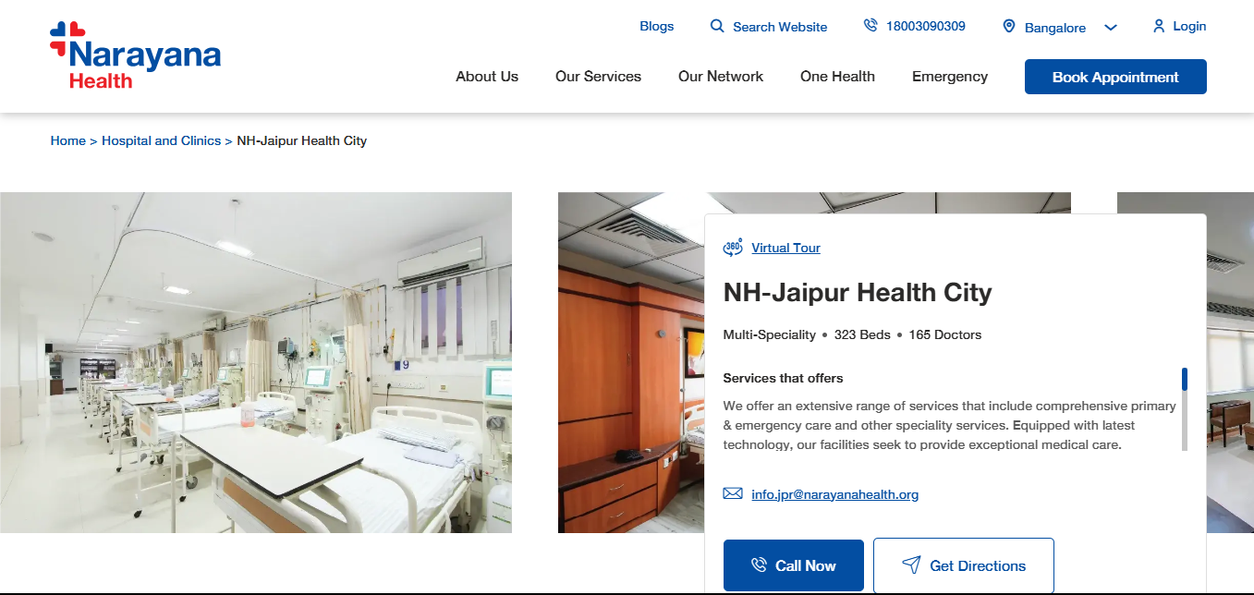Screen dimensions: 1254x595
Task: Click the user profile icon beside Login
Action: 1159,26
